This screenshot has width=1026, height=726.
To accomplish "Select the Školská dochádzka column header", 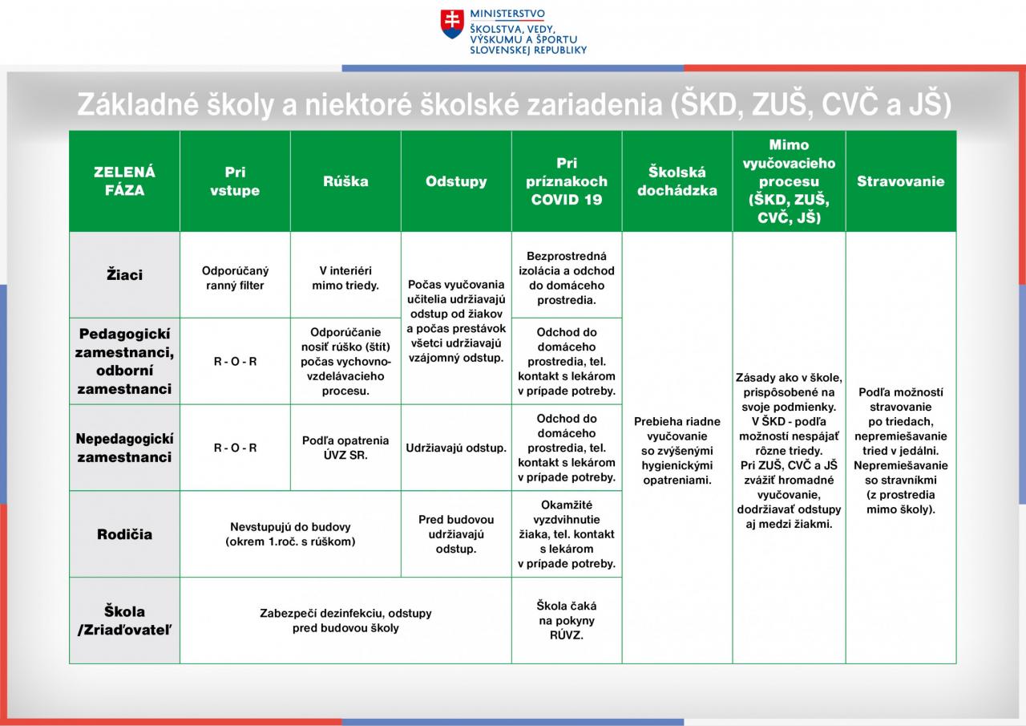I will [x=677, y=181].
